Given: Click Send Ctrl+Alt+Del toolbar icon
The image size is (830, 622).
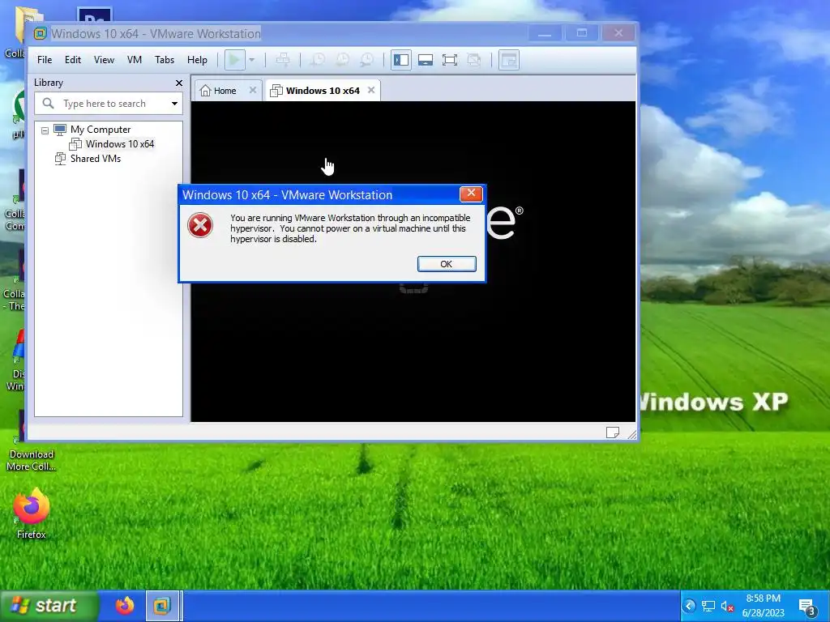Looking at the screenshot, I should coord(283,60).
